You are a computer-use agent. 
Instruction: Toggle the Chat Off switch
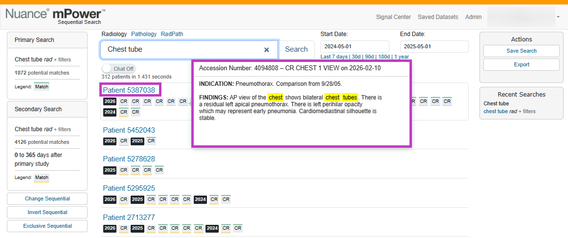[x=119, y=69]
